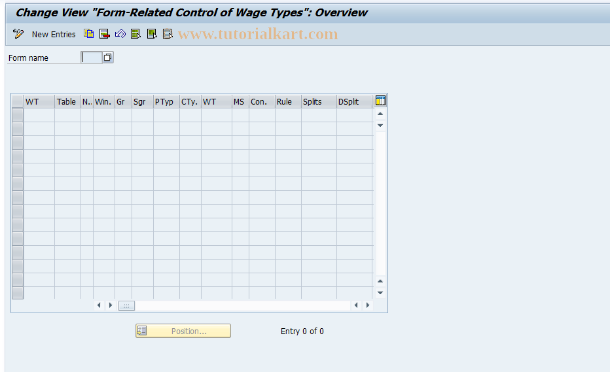Click MS column header

(240, 102)
